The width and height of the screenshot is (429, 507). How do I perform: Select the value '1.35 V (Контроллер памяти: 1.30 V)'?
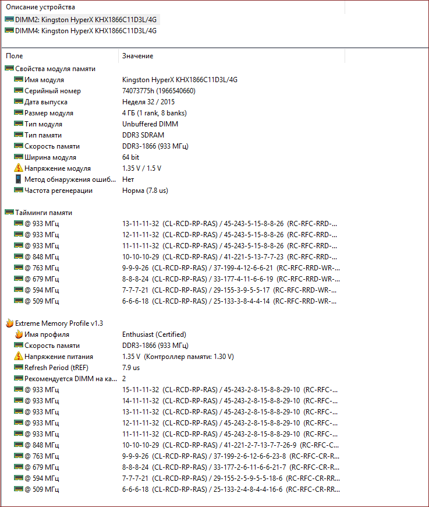178,357
